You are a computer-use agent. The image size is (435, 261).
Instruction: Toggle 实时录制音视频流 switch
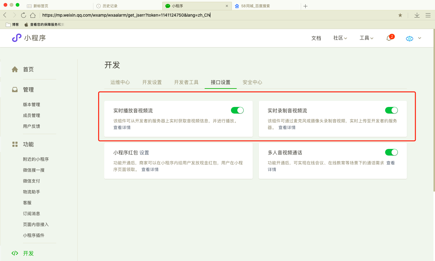[x=391, y=110]
